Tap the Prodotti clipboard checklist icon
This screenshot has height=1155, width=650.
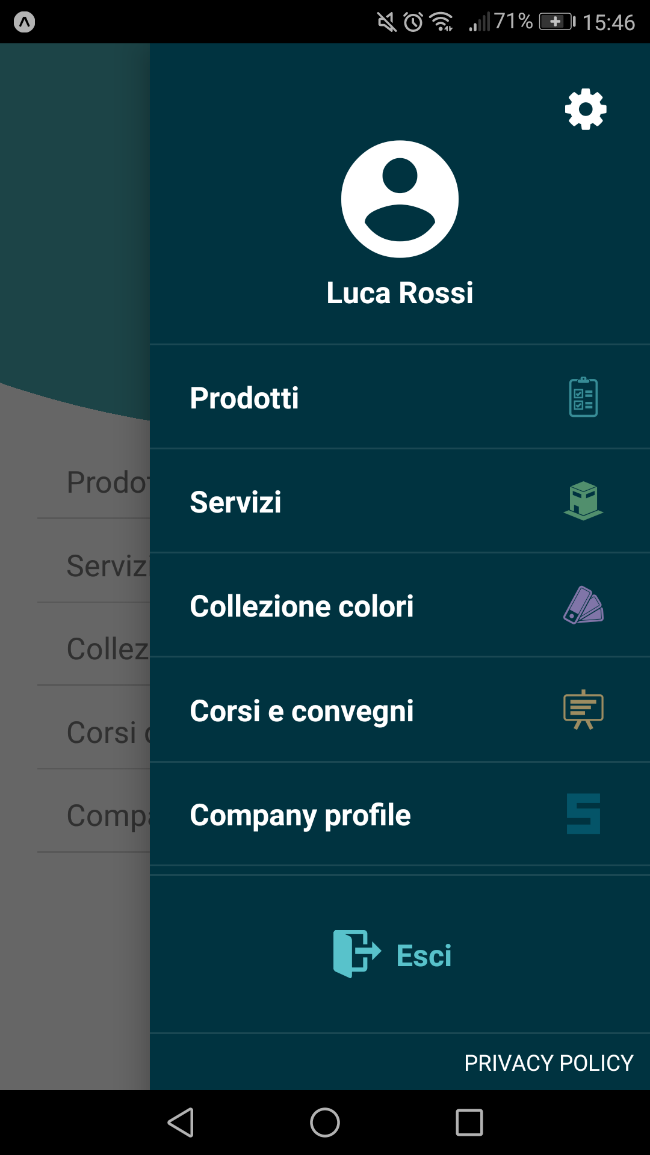coord(583,397)
